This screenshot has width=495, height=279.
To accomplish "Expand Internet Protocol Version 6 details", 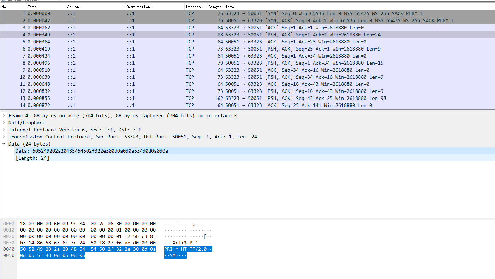I will [4, 130].
